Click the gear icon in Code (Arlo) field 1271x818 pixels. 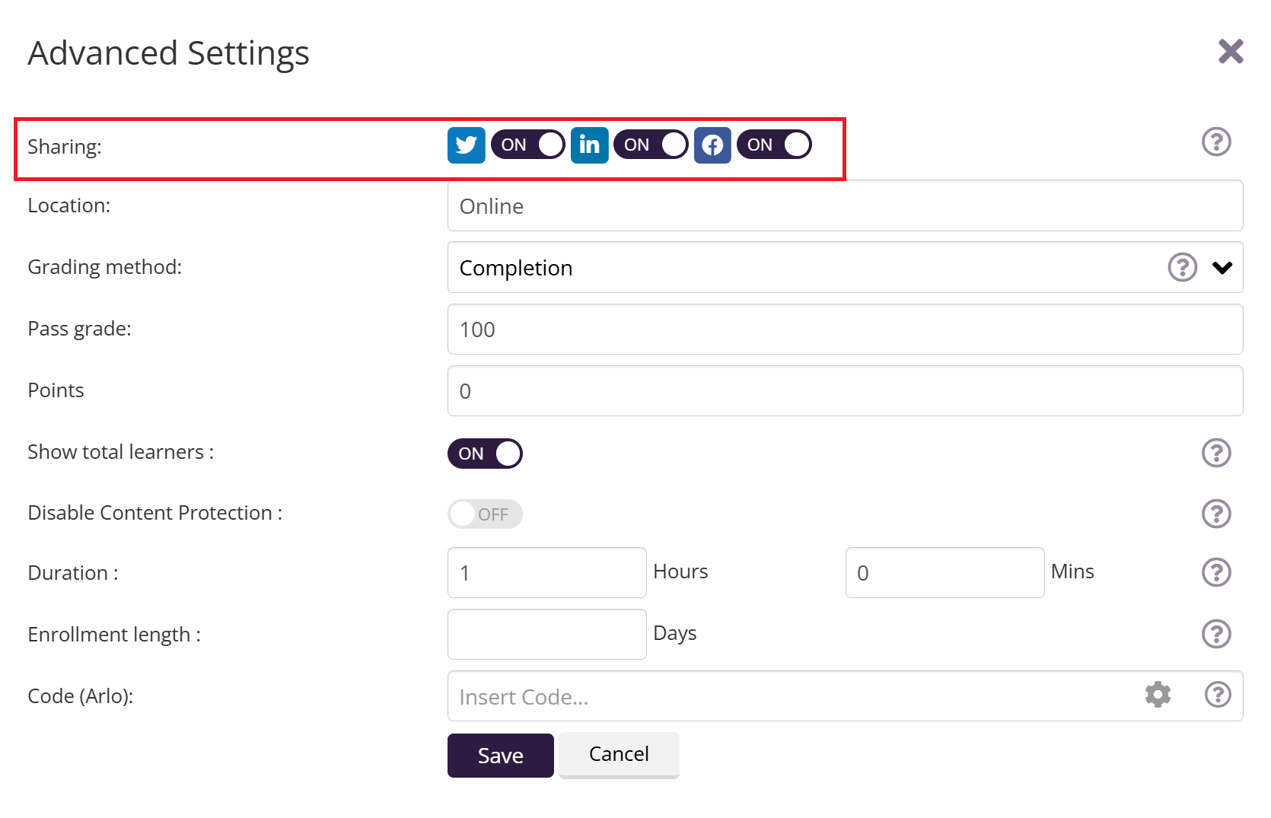tap(1158, 695)
